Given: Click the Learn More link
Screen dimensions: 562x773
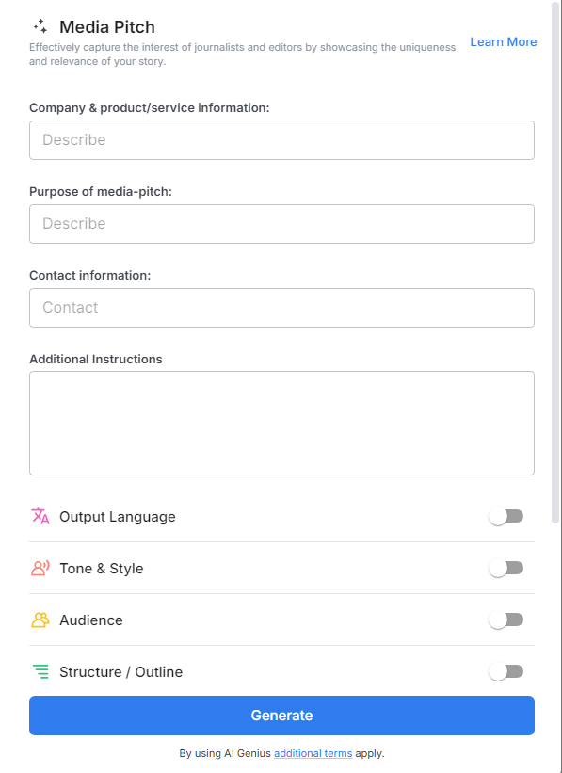Looking at the screenshot, I should click(503, 41).
